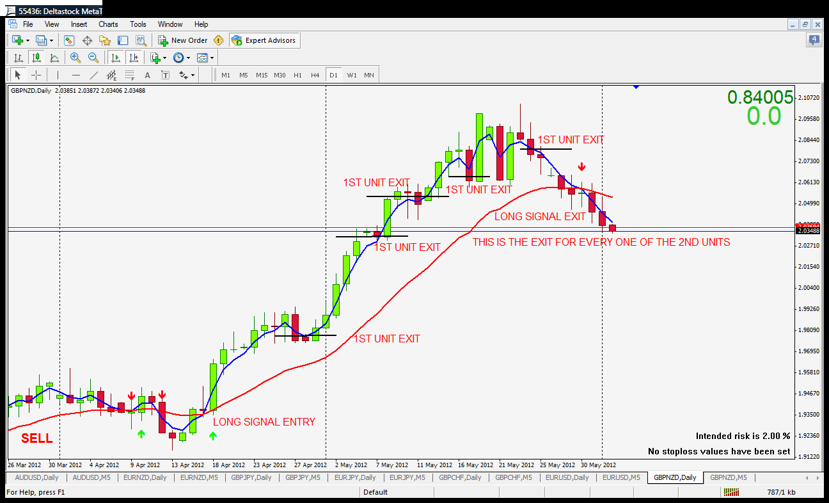Switch chart to Bar Chart mode

pyautogui.click(x=19, y=58)
